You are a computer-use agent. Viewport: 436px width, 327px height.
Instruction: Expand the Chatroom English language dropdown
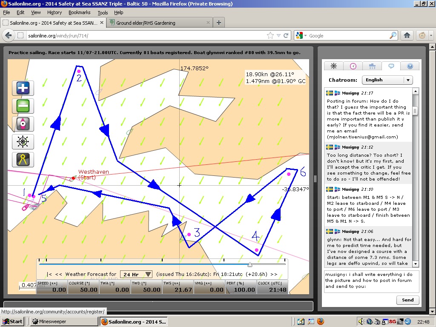tap(387, 80)
